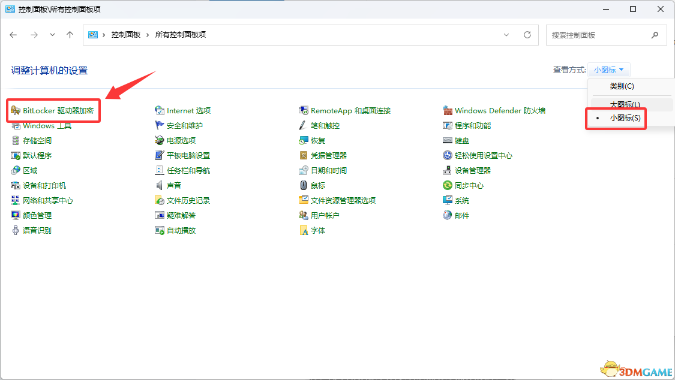
Task: Open the 用户帐户 link
Action: 325,216
